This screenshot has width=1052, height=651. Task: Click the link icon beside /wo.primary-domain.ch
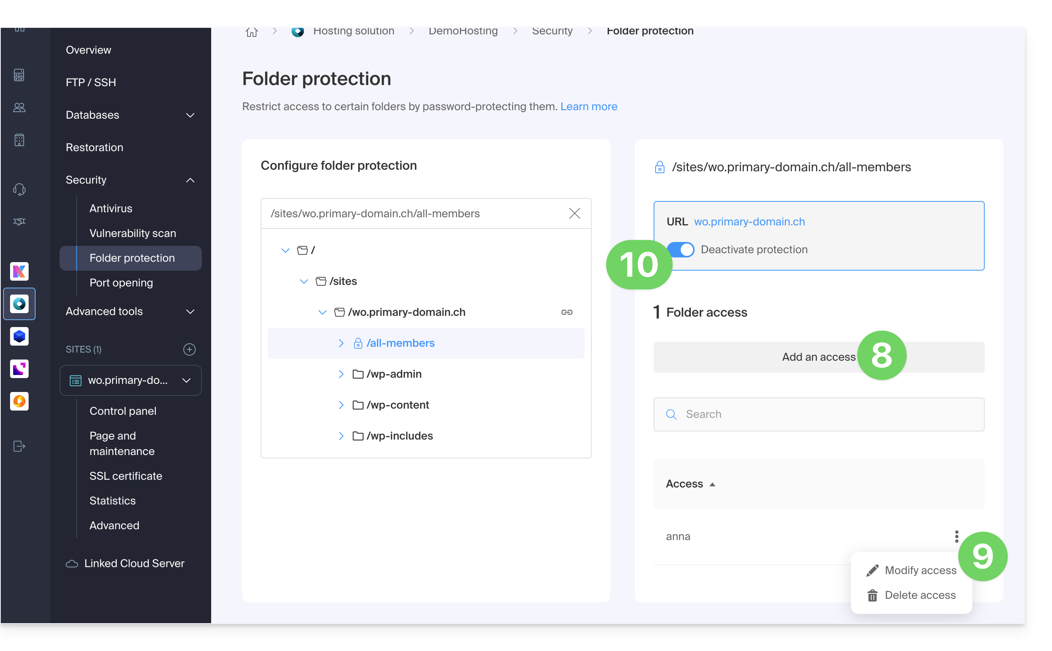click(567, 312)
